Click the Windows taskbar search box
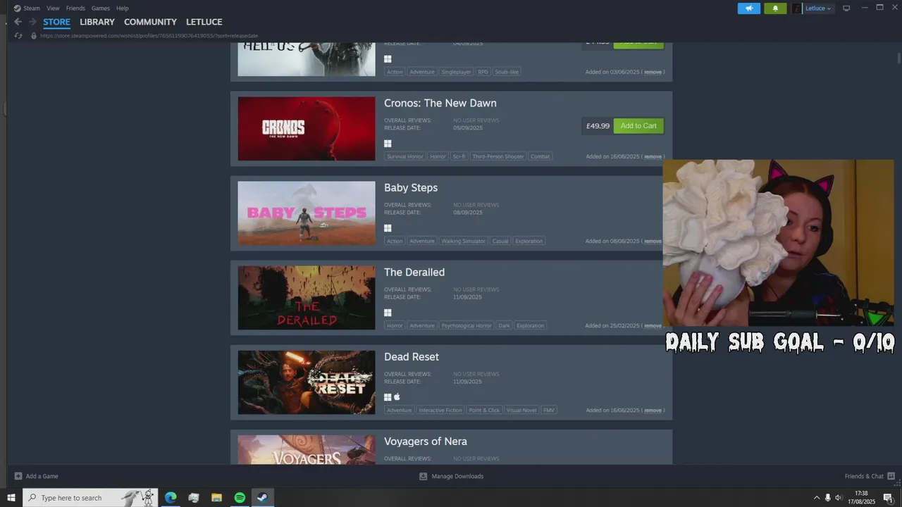This screenshot has height=507, width=902. click(91, 498)
